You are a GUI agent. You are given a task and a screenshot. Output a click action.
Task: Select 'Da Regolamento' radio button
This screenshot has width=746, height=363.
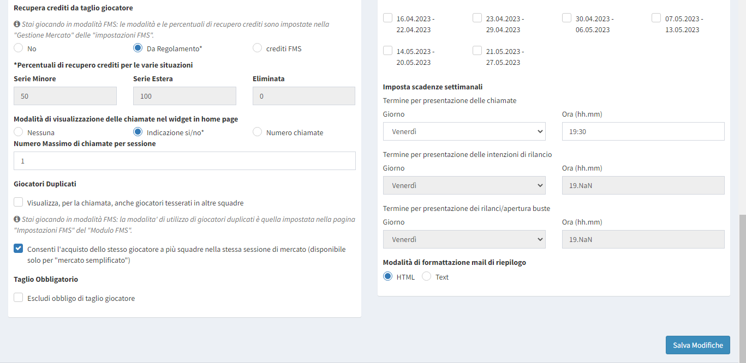click(138, 48)
